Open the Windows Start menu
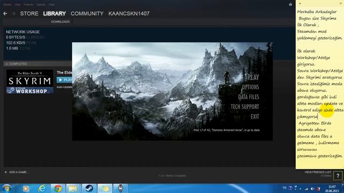The width and height of the screenshot is (344, 193). pos(6,188)
